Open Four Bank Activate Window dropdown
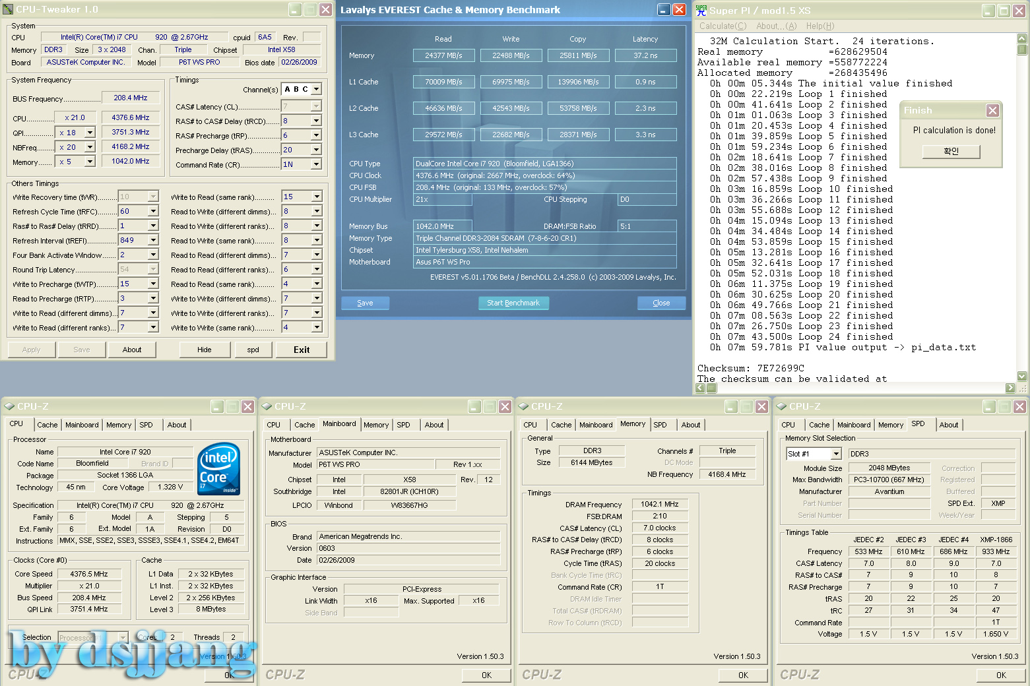 click(153, 255)
